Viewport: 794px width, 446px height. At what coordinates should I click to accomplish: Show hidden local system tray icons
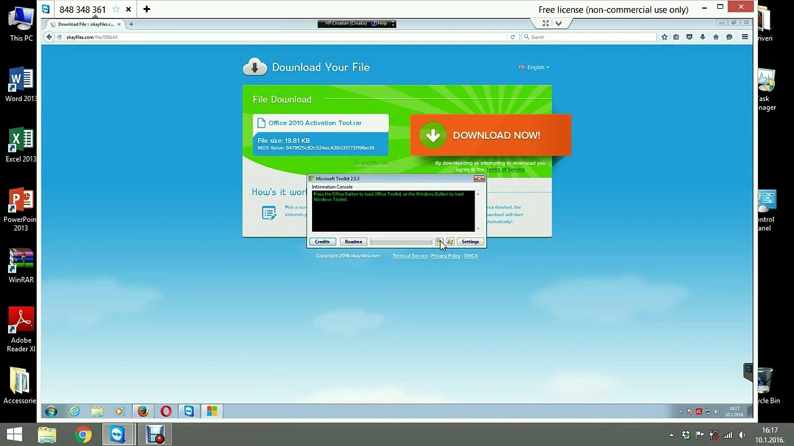click(672, 435)
